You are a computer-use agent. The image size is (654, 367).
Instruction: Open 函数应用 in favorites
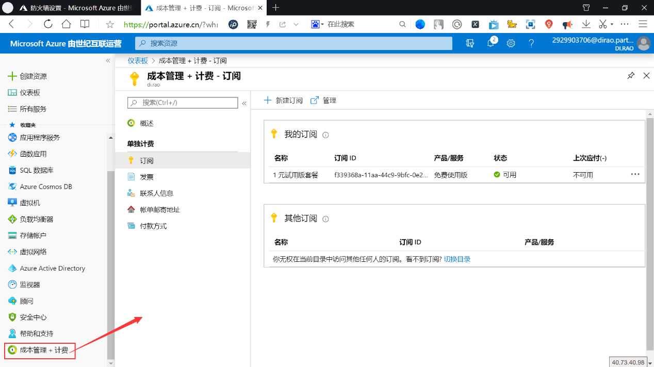tap(33, 154)
